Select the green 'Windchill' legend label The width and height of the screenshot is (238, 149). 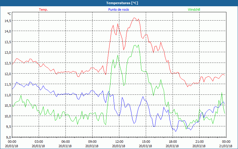click(x=194, y=10)
